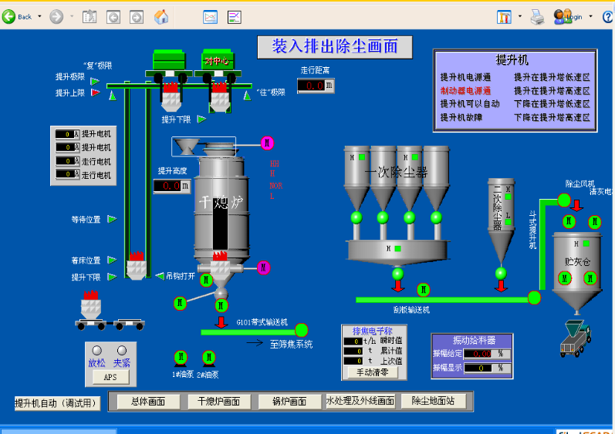
Task: Click the magenta motor icon above 干熄炉
Action: 267,143
